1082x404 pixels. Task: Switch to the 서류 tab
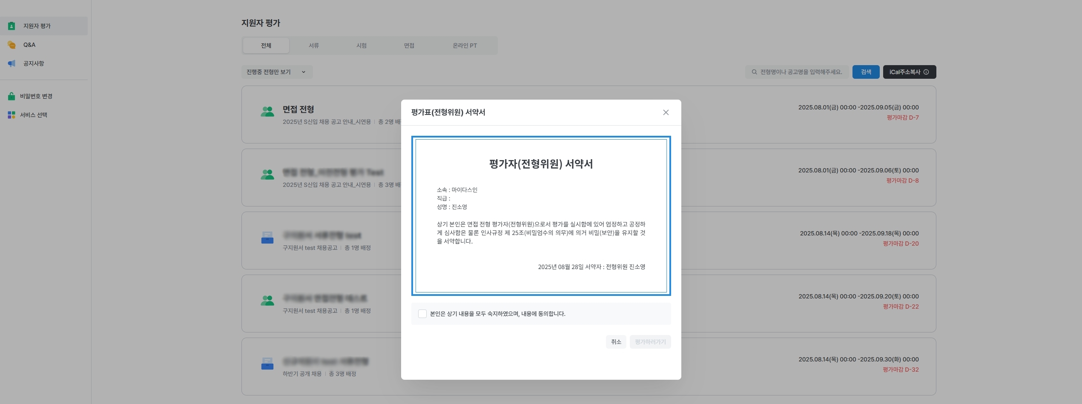(x=314, y=45)
